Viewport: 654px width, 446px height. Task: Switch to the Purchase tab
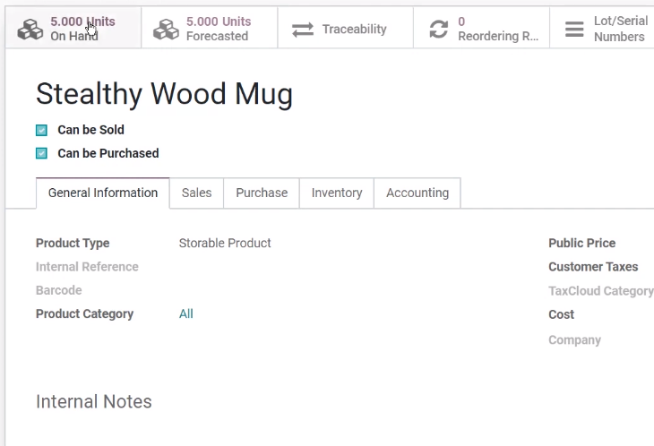pos(262,193)
